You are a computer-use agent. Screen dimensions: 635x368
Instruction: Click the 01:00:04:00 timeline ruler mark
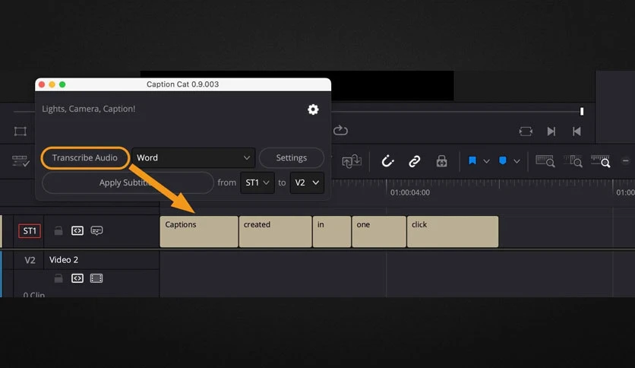pyautogui.click(x=410, y=192)
